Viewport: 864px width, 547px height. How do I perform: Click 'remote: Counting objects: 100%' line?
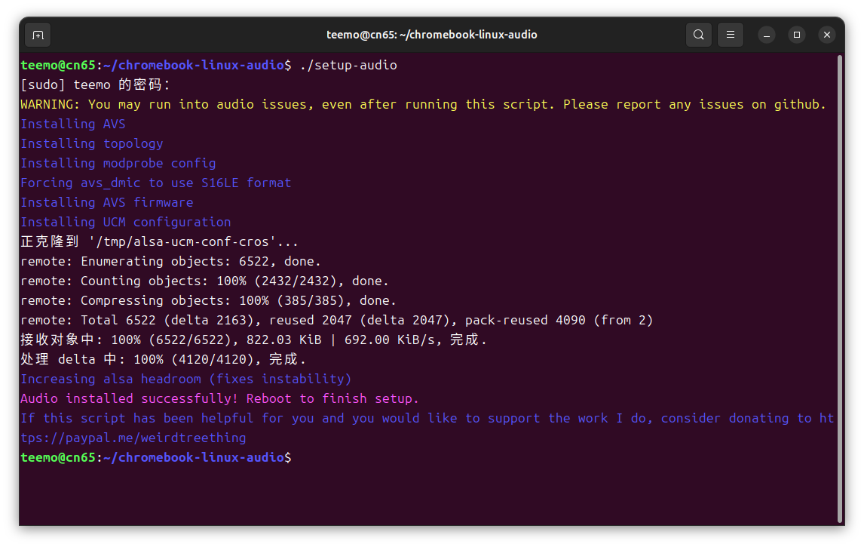(x=204, y=281)
